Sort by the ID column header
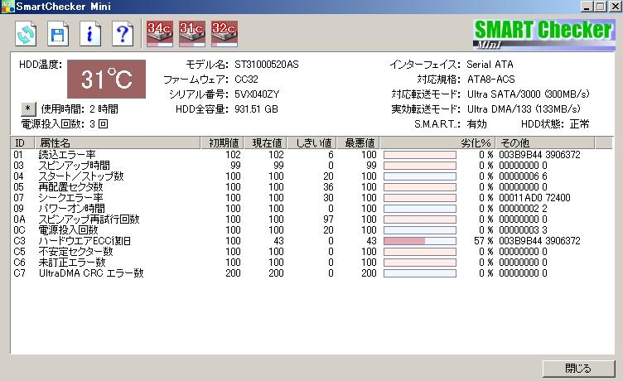Image resolution: width=623 pixels, height=381 pixels. tap(23, 142)
